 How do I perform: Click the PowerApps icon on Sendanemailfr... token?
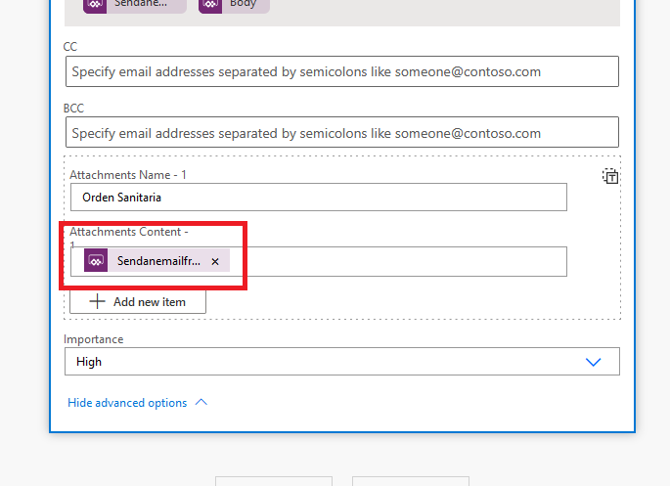(96, 260)
